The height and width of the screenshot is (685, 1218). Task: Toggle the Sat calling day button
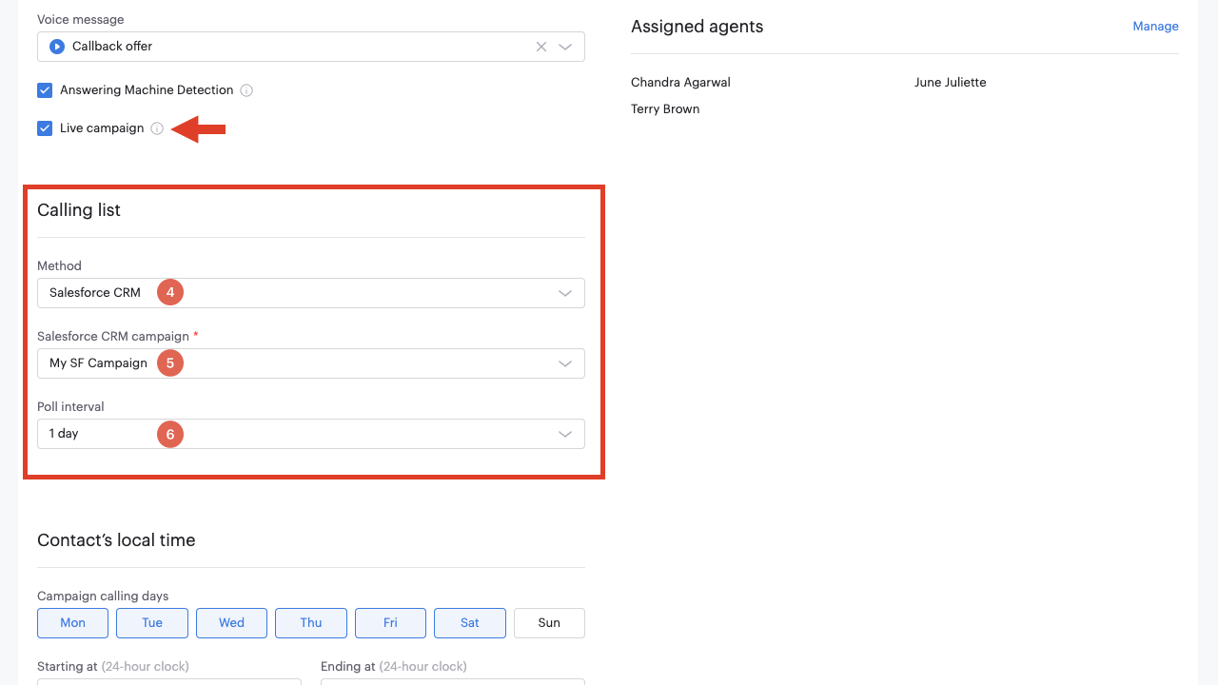(469, 623)
